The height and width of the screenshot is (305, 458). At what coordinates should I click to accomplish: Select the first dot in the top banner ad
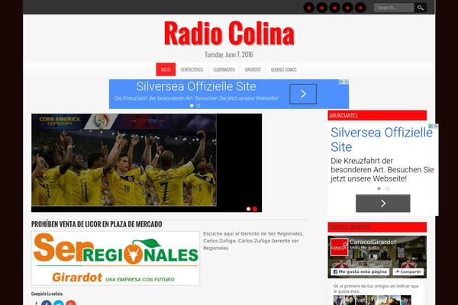(x=192, y=106)
